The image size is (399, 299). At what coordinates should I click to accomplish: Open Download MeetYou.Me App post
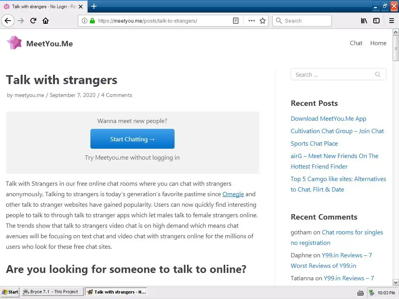328,119
